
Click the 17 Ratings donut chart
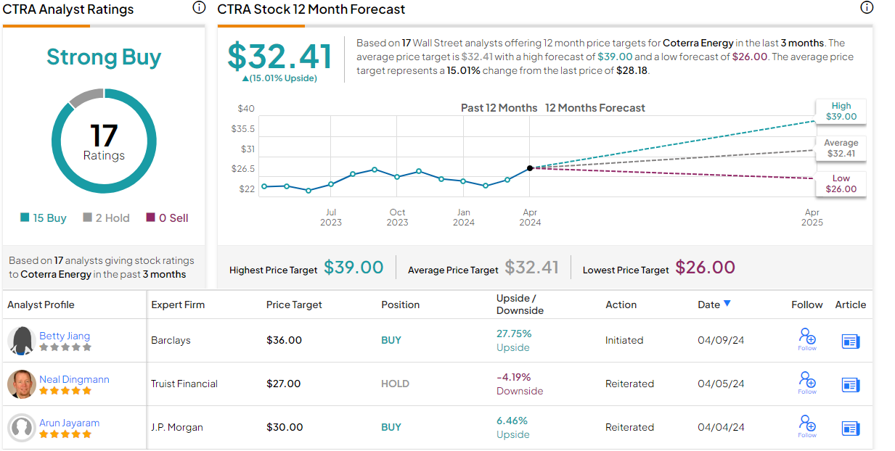point(104,141)
